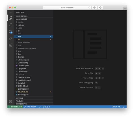Image resolution: width=134 pixels, height=118 pixels.
Task: Switch git branch auto-install in status bar
Action: pos(31,107)
